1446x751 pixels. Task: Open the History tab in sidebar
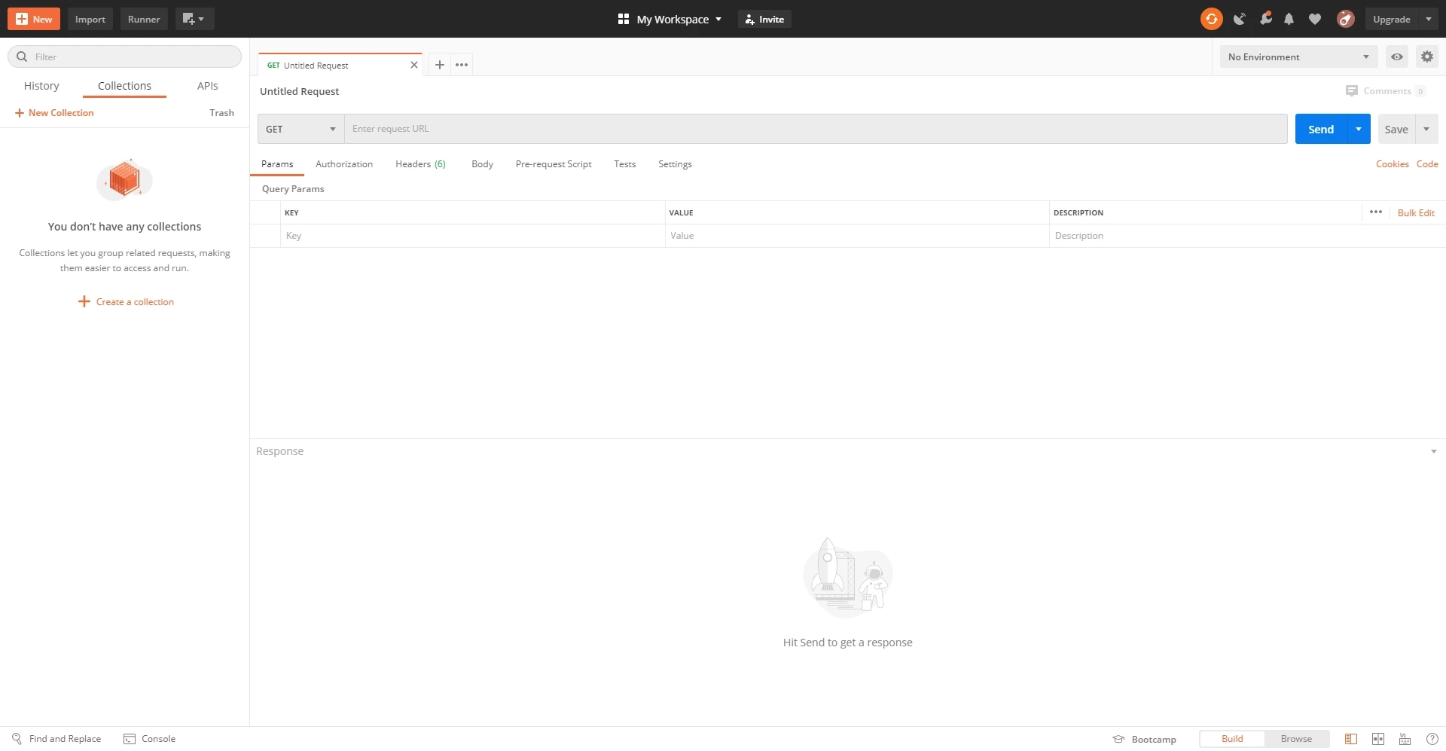(41, 86)
